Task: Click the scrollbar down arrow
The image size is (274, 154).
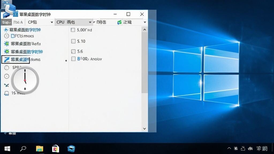Action: coord(144,129)
